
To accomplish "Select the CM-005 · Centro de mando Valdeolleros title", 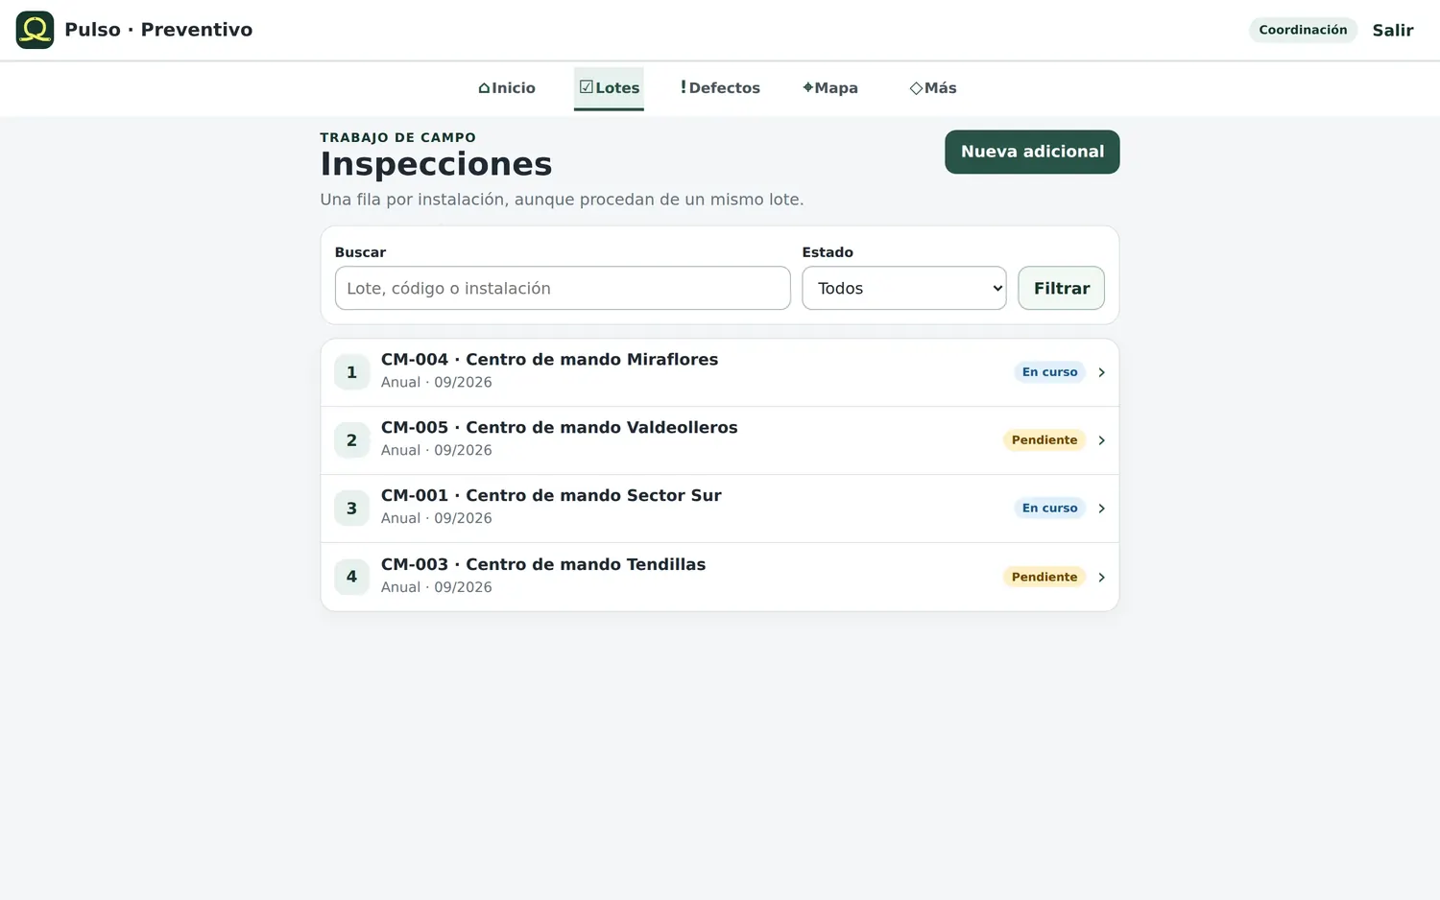I will [x=560, y=428].
